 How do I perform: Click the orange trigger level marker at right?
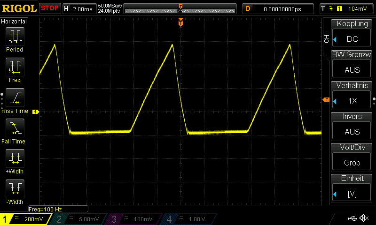(326, 100)
